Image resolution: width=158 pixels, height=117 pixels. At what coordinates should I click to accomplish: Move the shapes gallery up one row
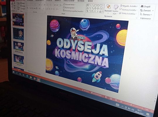click(103, 6)
